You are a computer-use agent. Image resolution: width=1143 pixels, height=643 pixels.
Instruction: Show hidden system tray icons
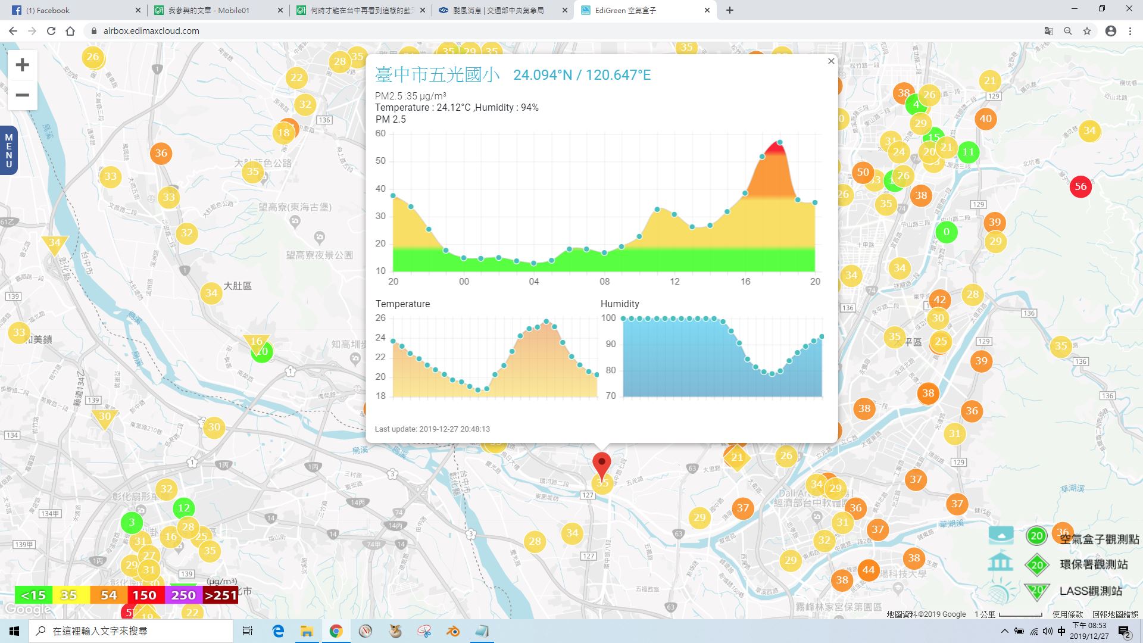[1005, 631]
